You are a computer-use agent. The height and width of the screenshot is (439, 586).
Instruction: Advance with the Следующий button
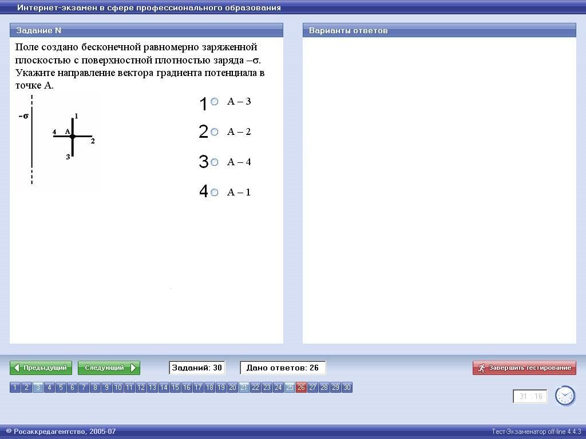109,368
